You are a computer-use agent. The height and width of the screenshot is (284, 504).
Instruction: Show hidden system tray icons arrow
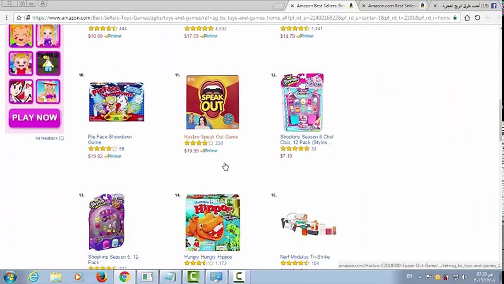(420, 277)
